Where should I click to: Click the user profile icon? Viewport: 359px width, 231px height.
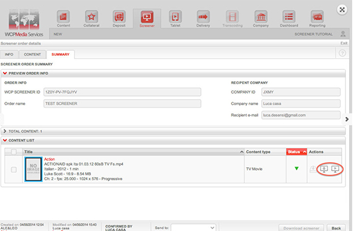(x=343, y=34)
